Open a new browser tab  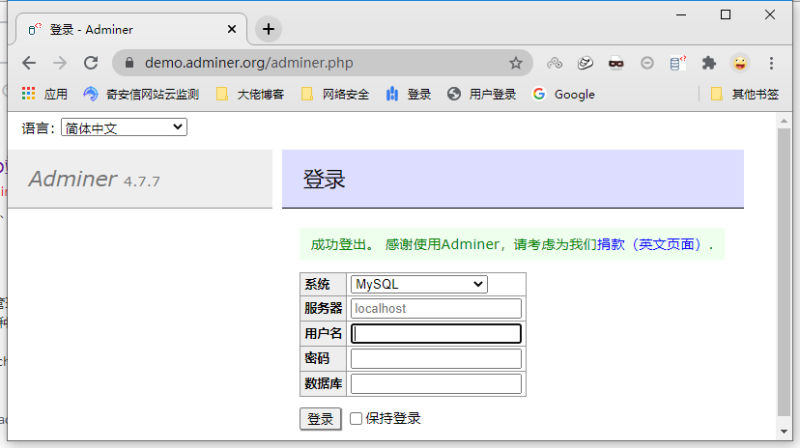click(269, 29)
